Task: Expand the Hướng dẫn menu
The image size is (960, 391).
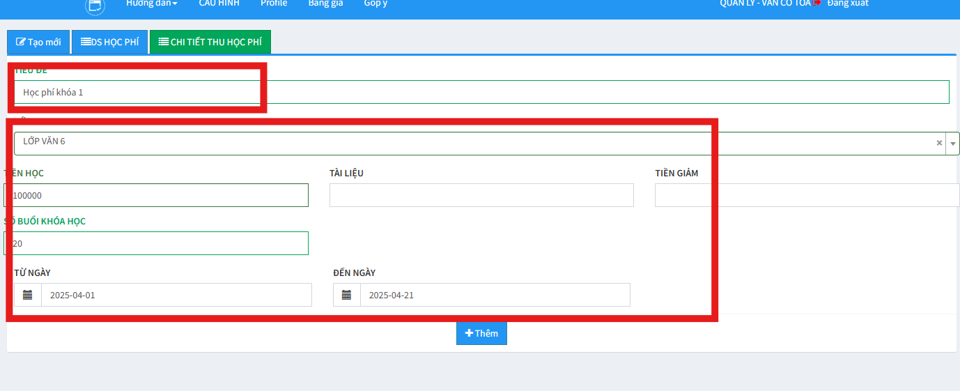Action: point(151,3)
